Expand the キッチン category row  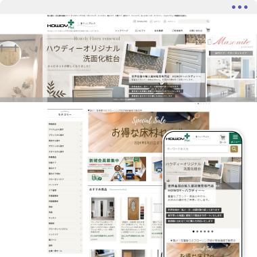(x=65, y=218)
